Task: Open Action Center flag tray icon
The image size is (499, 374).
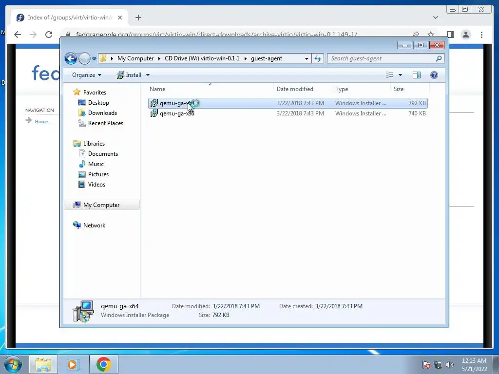Action: pyautogui.click(x=426, y=365)
